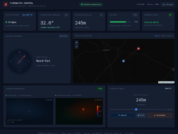This screenshot has width=178, height=134.
Task: Click the m unit badge on height card
Action: 102,15
